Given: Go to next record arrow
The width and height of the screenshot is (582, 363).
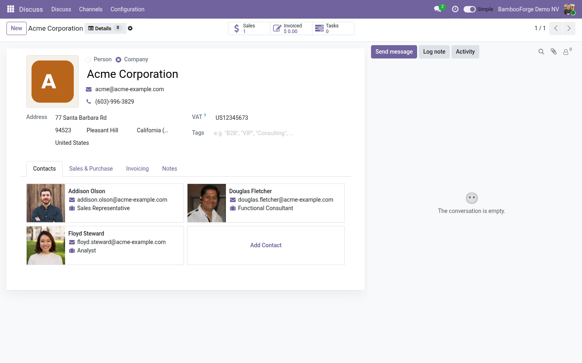Looking at the screenshot, I should click(x=569, y=28).
